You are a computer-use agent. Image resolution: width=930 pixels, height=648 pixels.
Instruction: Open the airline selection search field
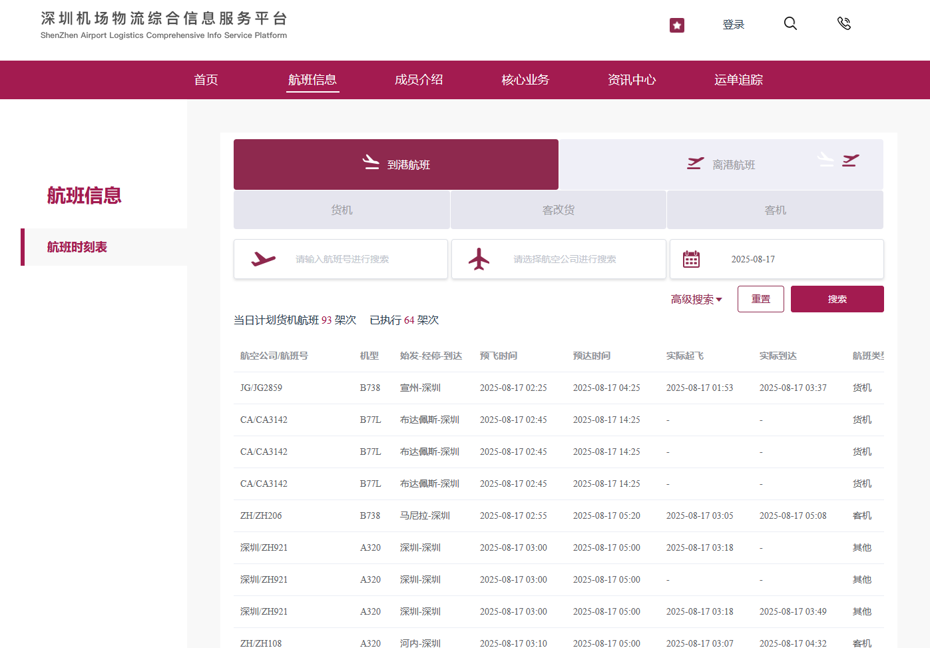click(559, 259)
